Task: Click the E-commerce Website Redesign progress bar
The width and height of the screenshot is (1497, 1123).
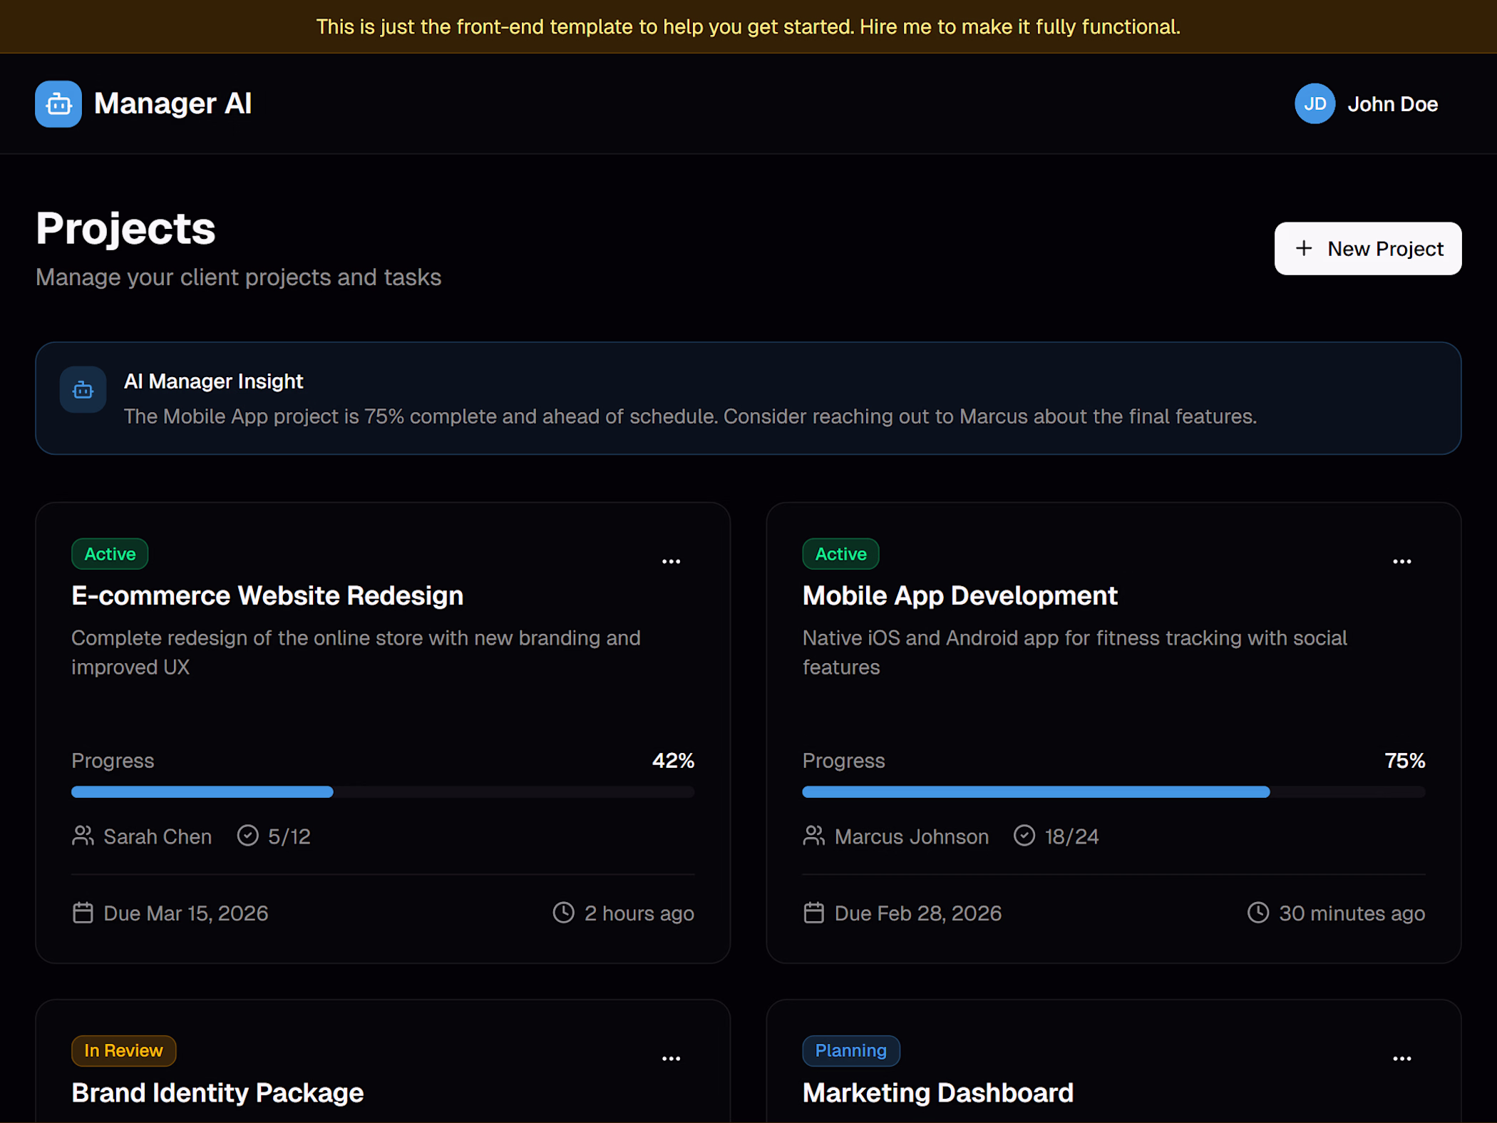Action: pos(382,792)
